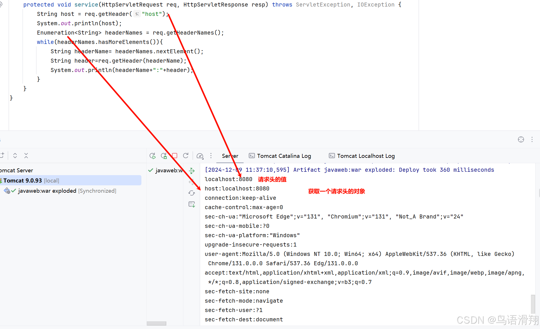Click the 'connection:keep-alive' console line
The height and width of the screenshot is (329, 540).
[240, 198]
